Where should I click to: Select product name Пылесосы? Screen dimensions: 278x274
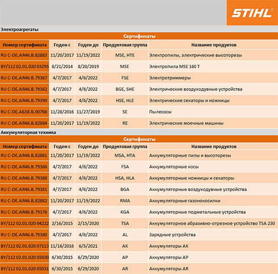click(160, 112)
